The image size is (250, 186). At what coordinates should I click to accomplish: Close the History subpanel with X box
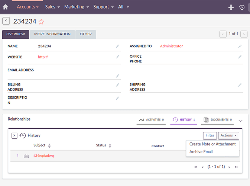(14, 136)
